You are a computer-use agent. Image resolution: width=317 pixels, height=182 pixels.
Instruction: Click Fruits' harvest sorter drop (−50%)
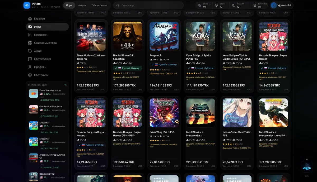[x=49, y=100]
